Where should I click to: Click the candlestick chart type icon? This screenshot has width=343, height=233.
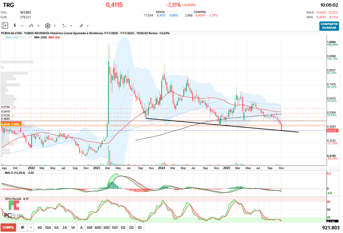point(32,26)
